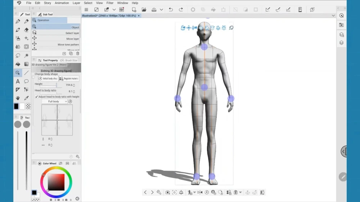The image size is (360, 202).
Task: Select the white sub color swatch
Action: (22, 106)
